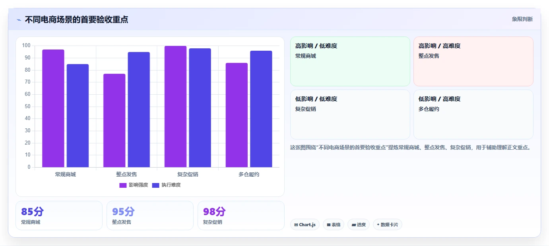This screenshot has width=549, height=246.
Task: Click 整点发售 purple 影响强度 bar
Action: tap(114, 120)
